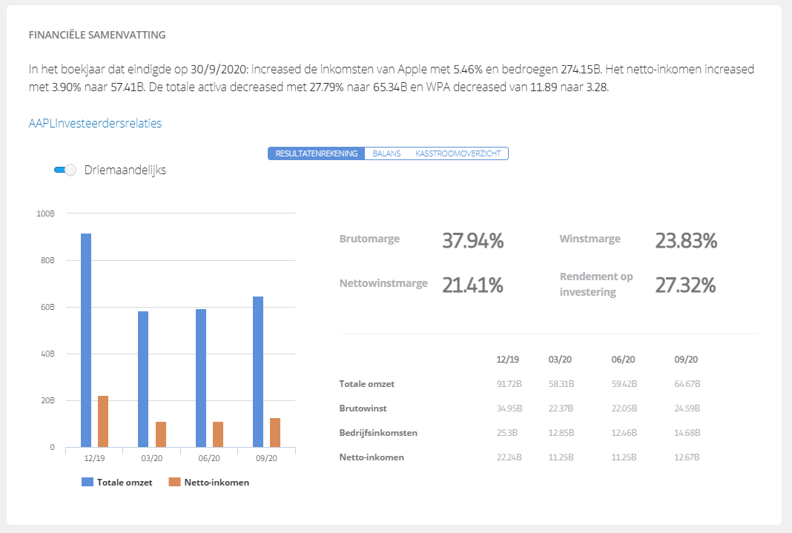Screen dimensions: 792x533
Task: Click the 09/20 Totale omzet blue bar
Action: coord(257,372)
